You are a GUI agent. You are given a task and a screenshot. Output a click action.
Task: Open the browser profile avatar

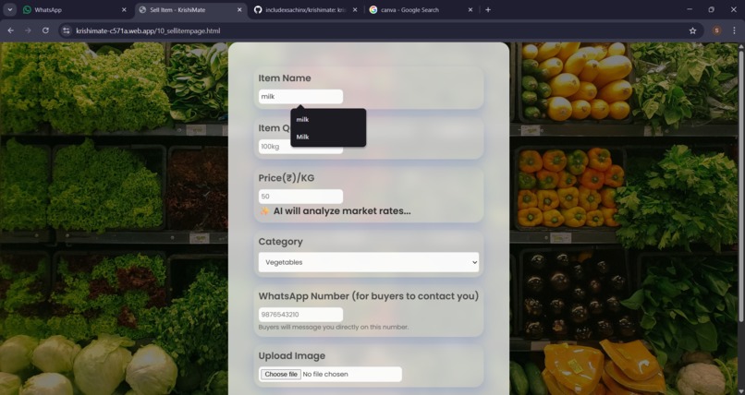tap(716, 30)
